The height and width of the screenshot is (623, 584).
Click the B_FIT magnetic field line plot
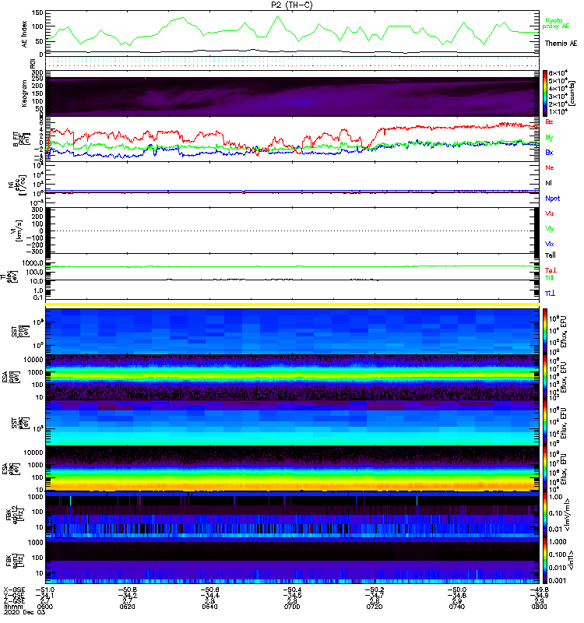[292, 139]
